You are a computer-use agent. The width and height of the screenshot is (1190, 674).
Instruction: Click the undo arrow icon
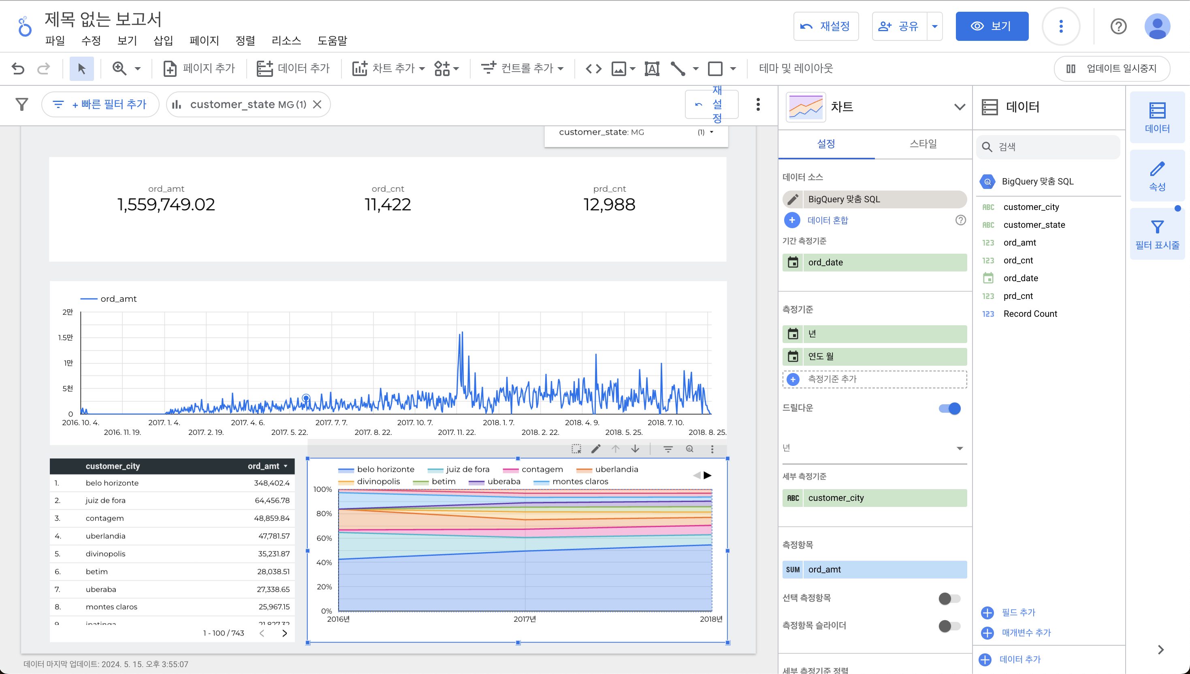tap(18, 68)
